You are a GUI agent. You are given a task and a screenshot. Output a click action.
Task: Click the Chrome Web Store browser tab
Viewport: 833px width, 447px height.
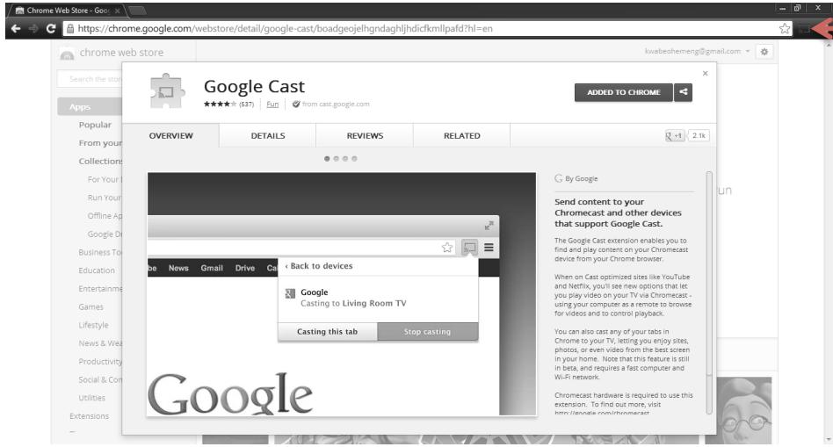pos(65,10)
